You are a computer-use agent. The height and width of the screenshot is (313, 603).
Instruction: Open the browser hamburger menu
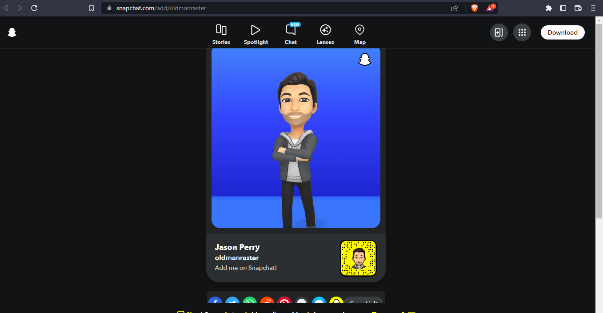pos(593,8)
